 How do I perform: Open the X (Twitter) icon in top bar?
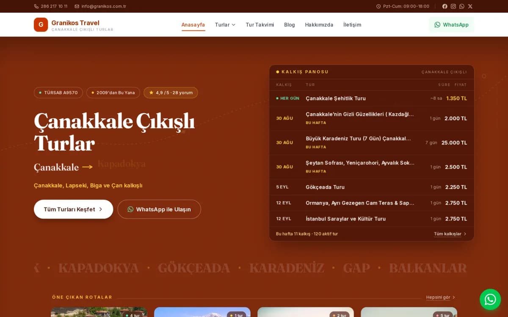click(470, 6)
